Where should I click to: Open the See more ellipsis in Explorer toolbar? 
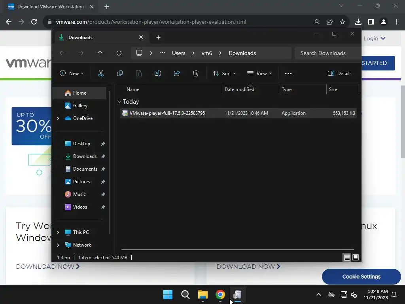click(288, 73)
